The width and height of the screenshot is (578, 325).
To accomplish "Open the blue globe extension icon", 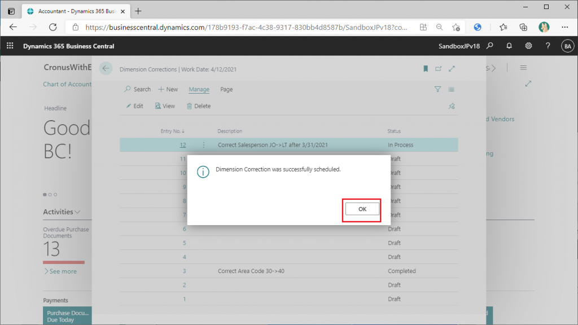I will pyautogui.click(x=478, y=27).
